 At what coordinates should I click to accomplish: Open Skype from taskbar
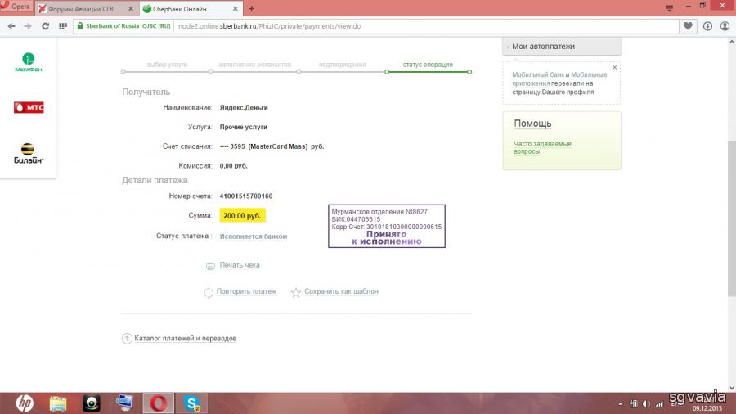(191, 403)
